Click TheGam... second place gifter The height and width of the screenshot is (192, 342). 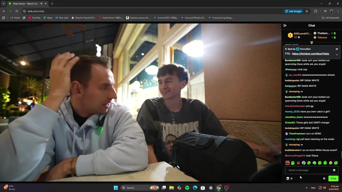(x=324, y=33)
